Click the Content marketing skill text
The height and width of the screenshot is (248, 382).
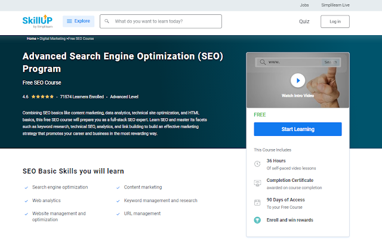[143, 187]
